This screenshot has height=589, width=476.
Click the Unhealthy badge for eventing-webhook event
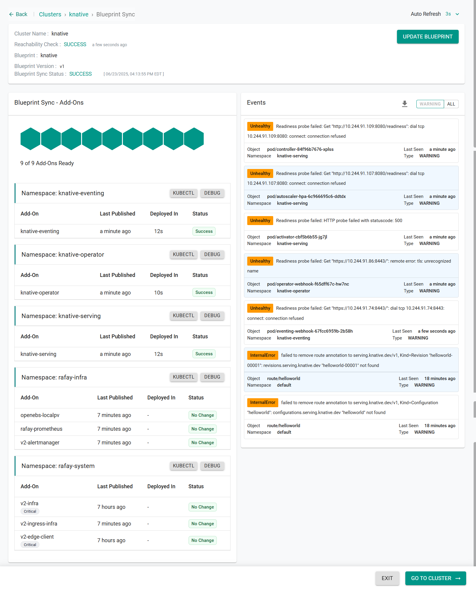tap(260, 308)
